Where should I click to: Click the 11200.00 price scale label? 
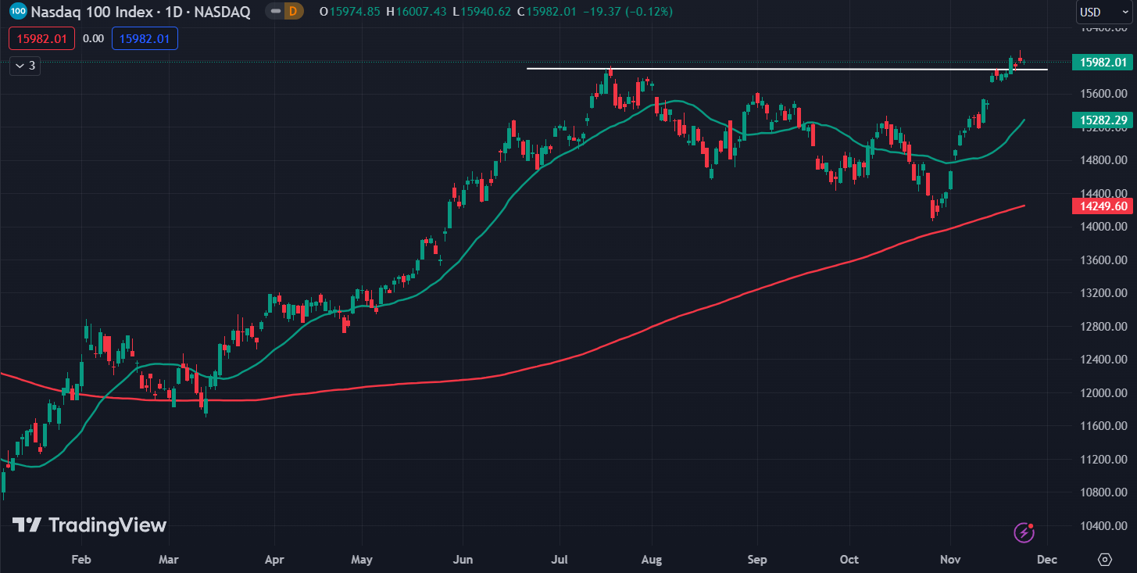[x=1103, y=459]
